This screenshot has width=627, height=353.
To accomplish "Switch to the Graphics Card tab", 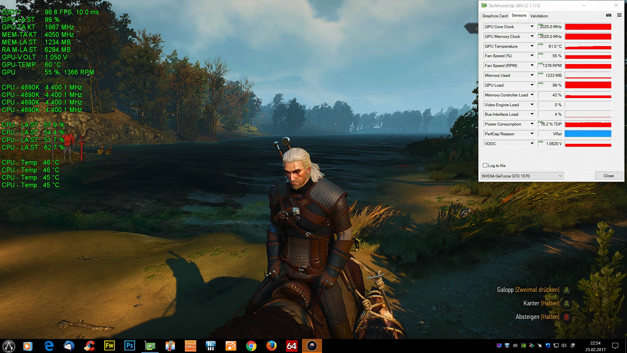I will tap(495, 16).
